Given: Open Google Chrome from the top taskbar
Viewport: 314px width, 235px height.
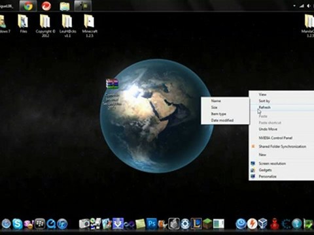Looking at the screenshot, I should click(x=28, y=6).
